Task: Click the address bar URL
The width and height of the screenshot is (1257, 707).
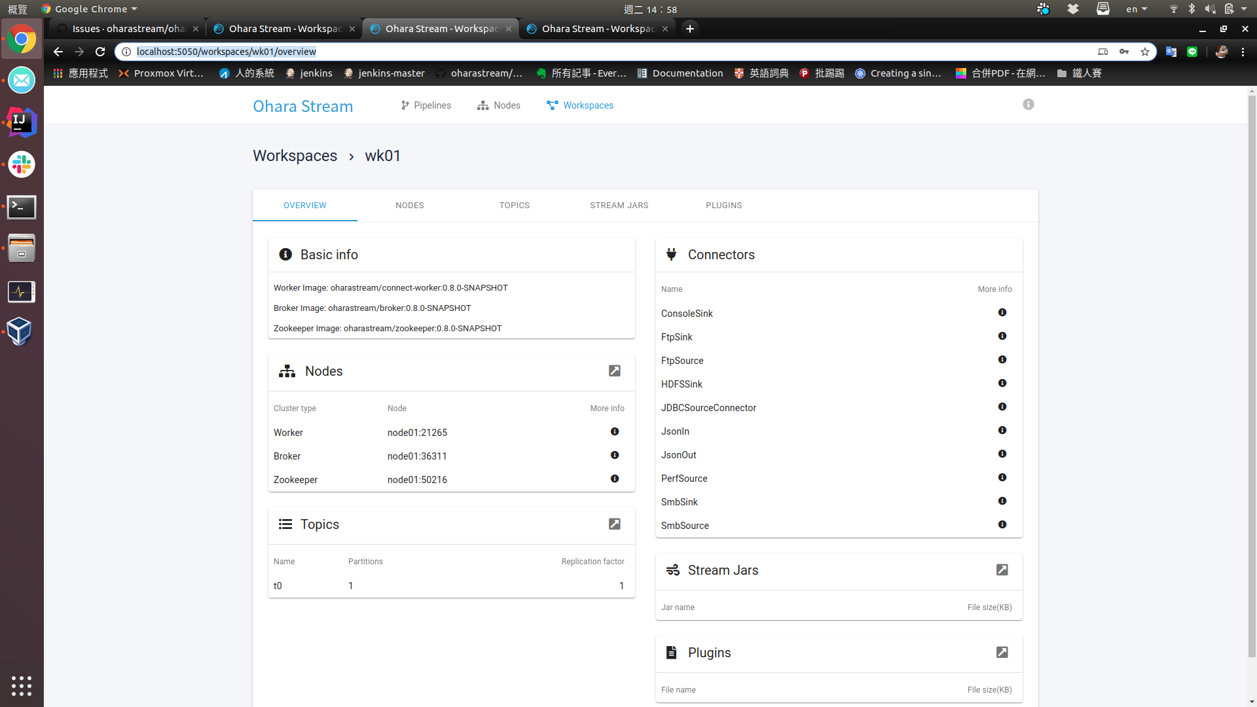Action: click(x=227, y=52)
